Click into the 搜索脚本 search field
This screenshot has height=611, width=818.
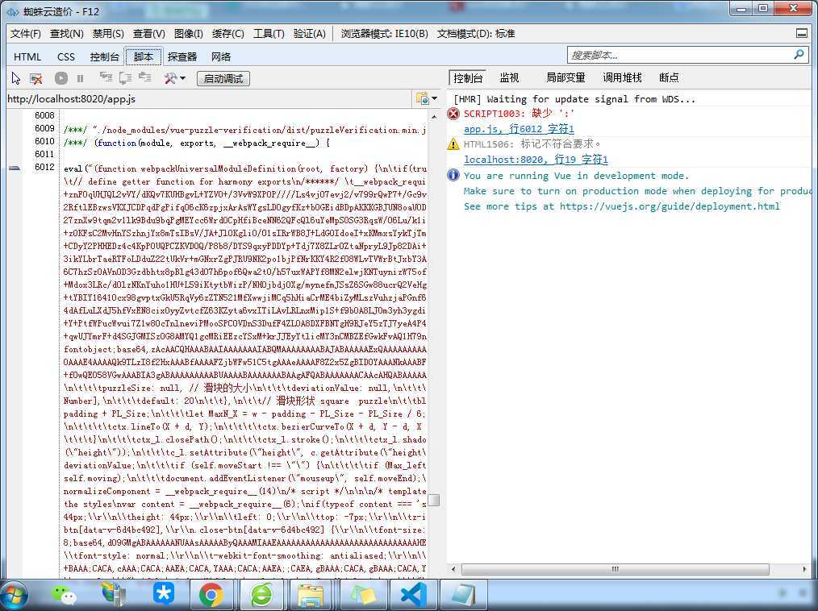click(x=679, y=55)
